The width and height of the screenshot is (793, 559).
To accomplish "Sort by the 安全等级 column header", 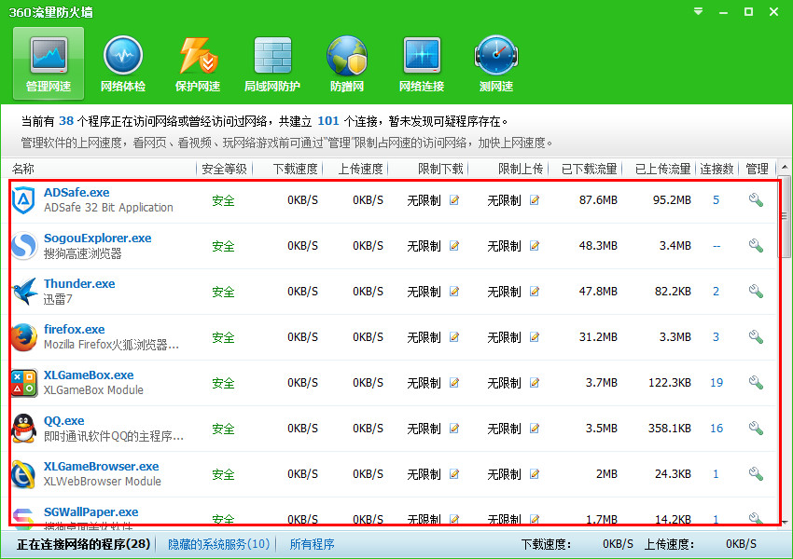I will 224,169.
